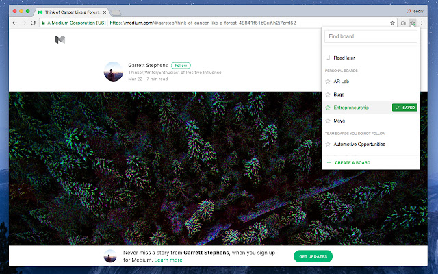Select Read later in the board list
The height and width of the screenshot is (274, 438).
click(x=344, y=58)
